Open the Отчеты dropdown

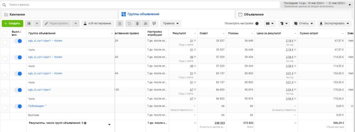point(304,23)
